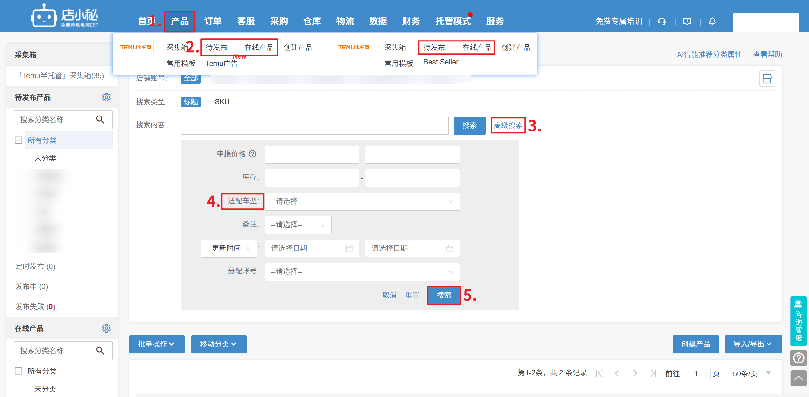Click magnifier icon in 待发布产品 category search
The height and width of the screenshot is (397, 809).
[x=100, y=120]
